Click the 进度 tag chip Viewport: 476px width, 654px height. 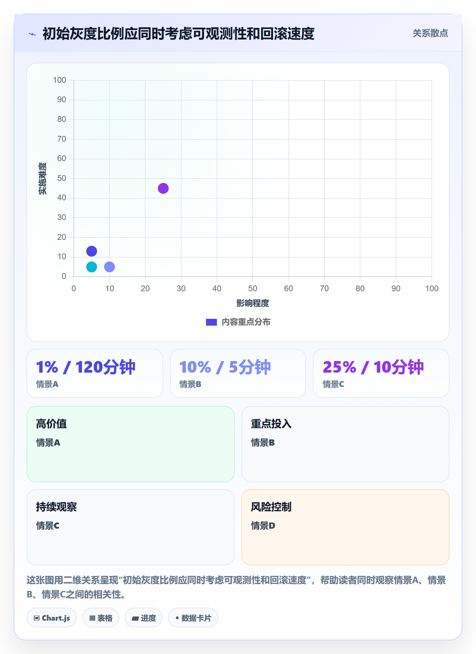click(x=143, y=618)
